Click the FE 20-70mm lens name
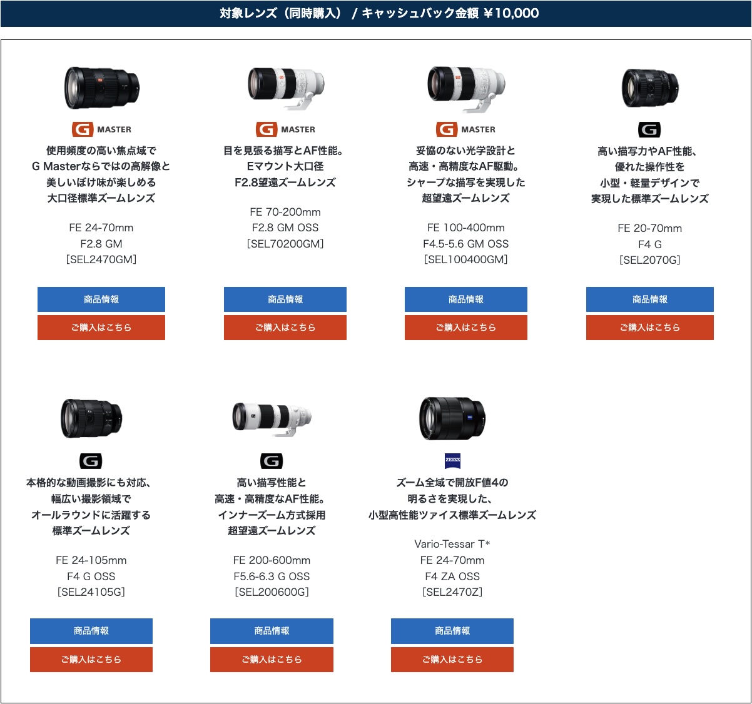This screenshot has width=752, height=704. [x=650, y=228]
